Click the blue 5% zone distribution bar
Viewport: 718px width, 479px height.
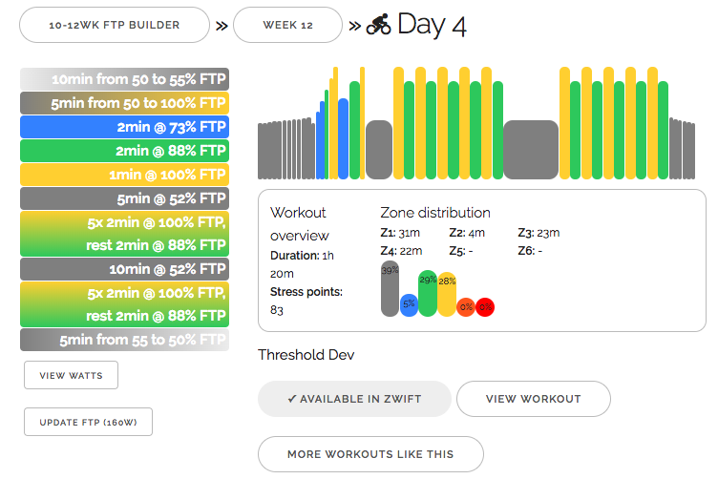click(409, 305)
